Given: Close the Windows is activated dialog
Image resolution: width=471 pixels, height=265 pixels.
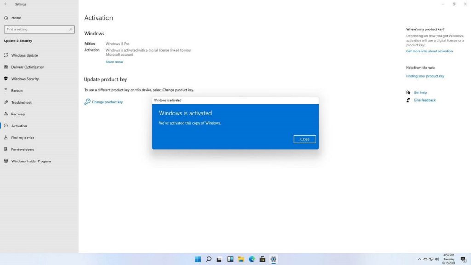Looking at the screenshot, I should [x=304, y=139].
